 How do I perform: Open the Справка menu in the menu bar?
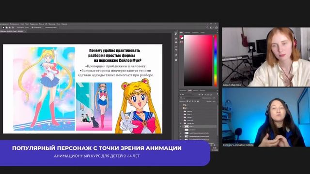pyautogui.click(x=64, y=24)
